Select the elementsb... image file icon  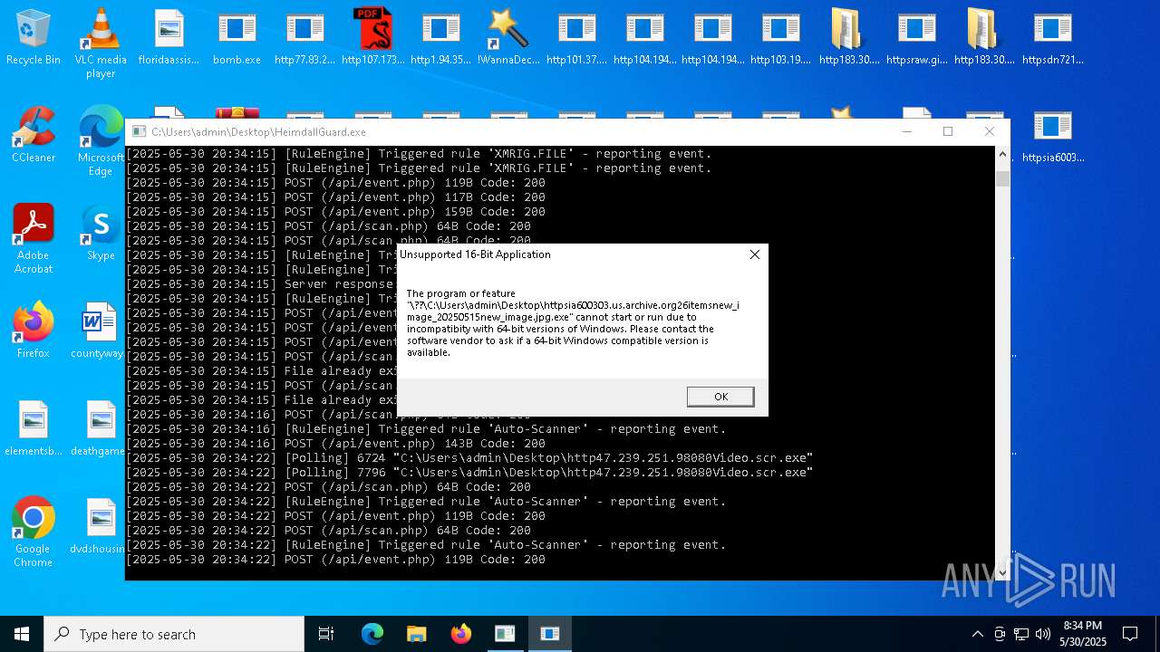click(x=34, y=428)
